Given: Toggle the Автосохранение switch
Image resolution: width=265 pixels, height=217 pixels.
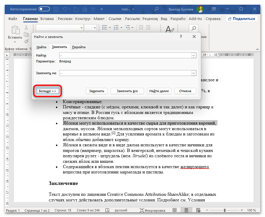Looking at the screenshot, I should (x=44, y=9).
